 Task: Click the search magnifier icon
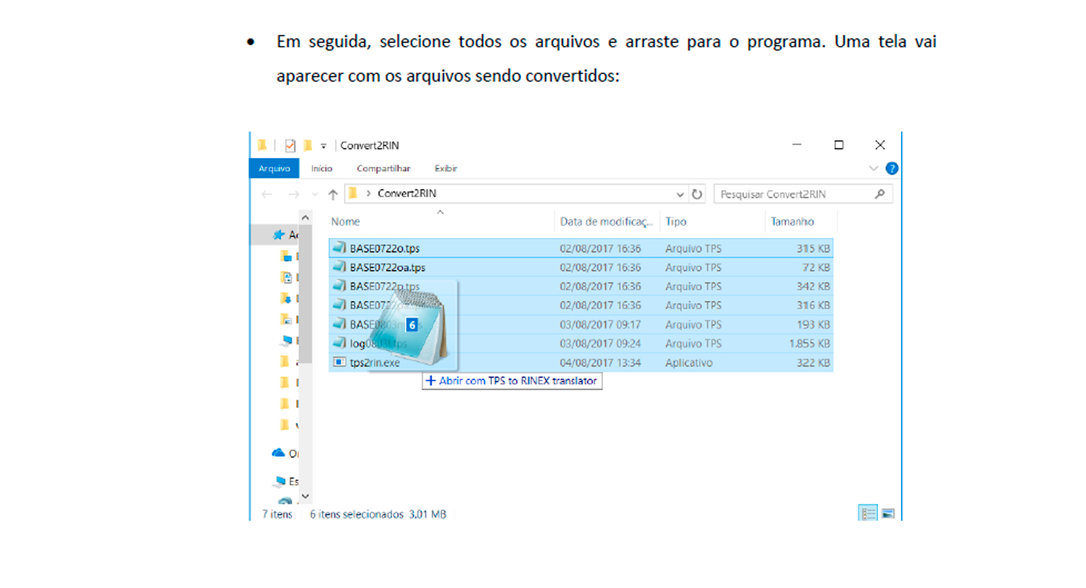coord(880,194)
